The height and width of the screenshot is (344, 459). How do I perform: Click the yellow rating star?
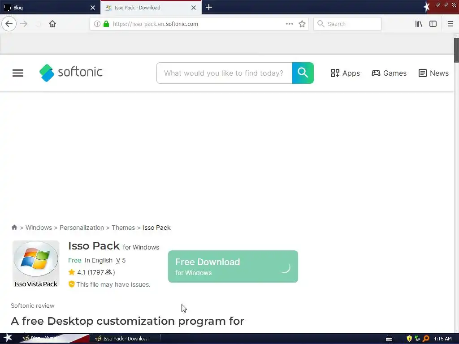[x=71, y=272]
